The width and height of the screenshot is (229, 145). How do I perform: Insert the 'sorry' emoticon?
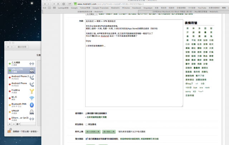click(188, 91)
